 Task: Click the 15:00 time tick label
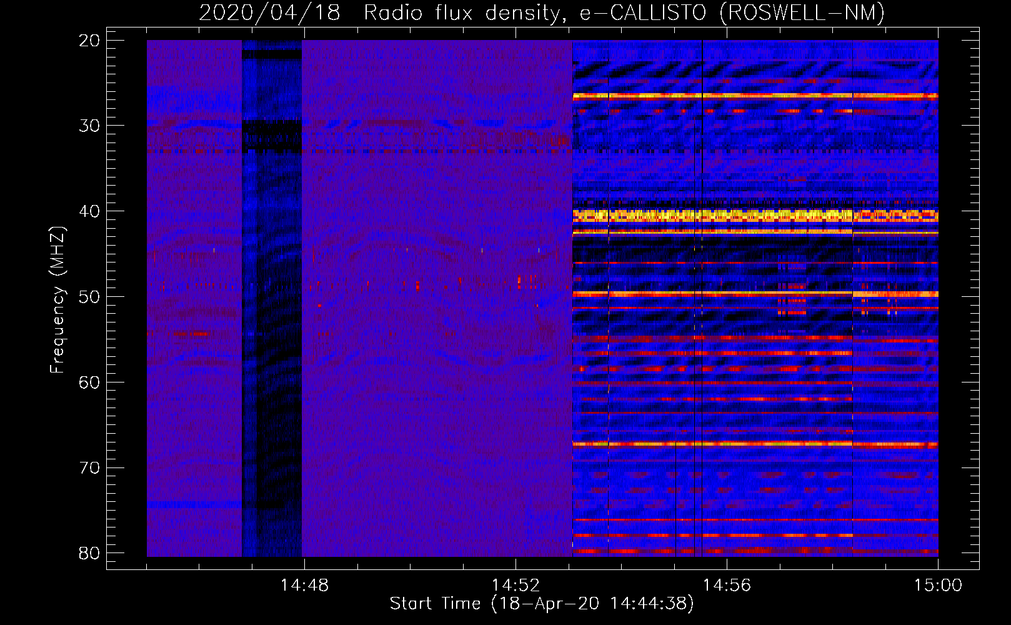tap(938, 586)
